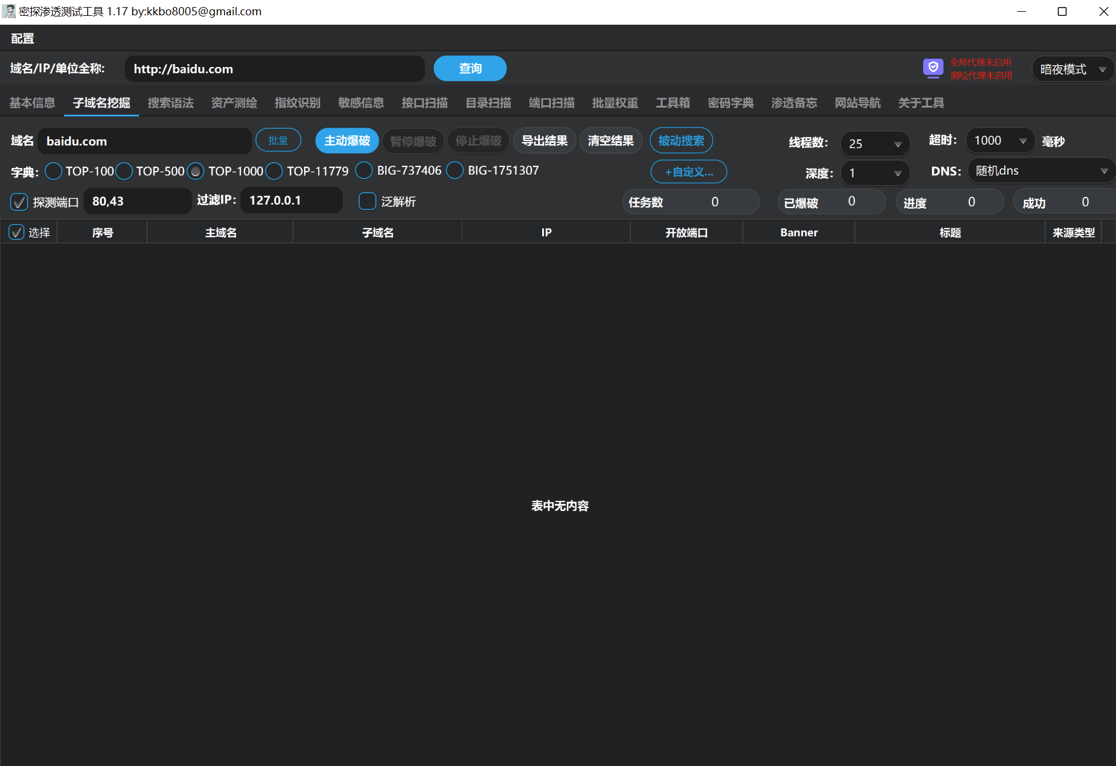
Task: Click the 过滤IP field 127.0.0.1
Action: [x=292, y=200]
